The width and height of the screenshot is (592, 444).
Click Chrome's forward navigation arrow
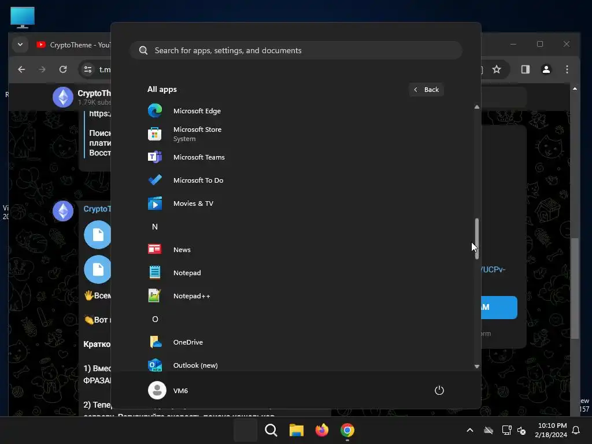(x=42, y=69)
